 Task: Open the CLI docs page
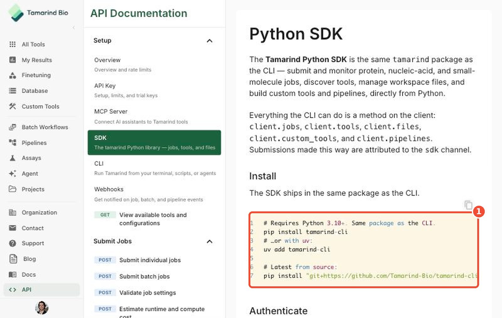pyautogui.click(x=154, y=168)
